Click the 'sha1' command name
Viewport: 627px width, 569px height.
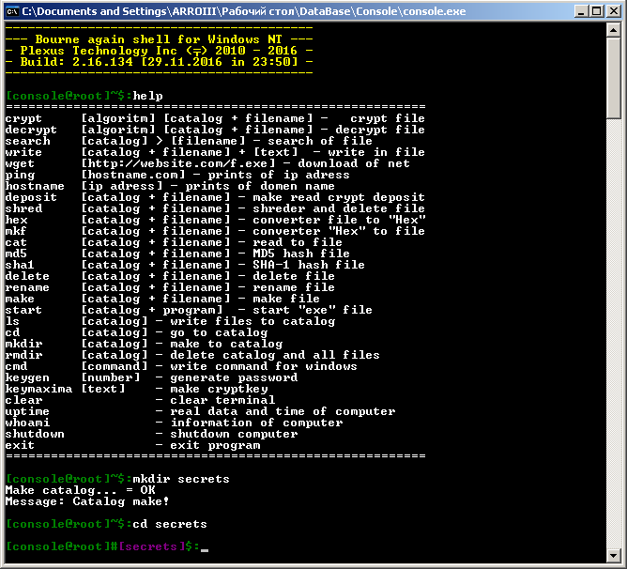[20, 265]
